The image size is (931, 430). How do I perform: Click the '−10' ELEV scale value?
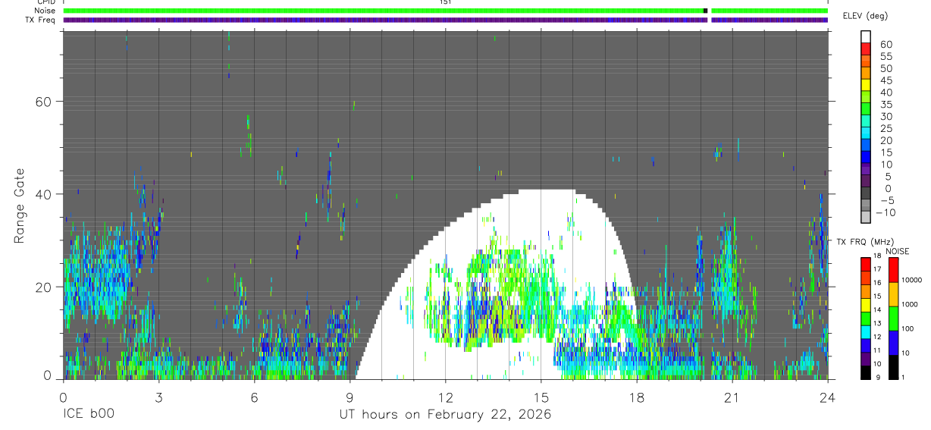click(884, 213)
